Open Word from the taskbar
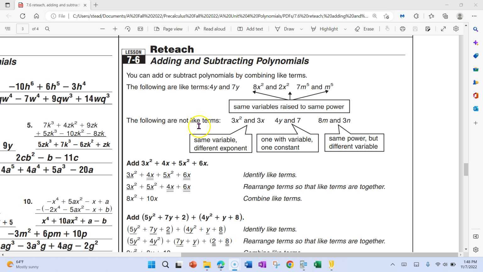483x272 pixels. click(x=248, y=264)
